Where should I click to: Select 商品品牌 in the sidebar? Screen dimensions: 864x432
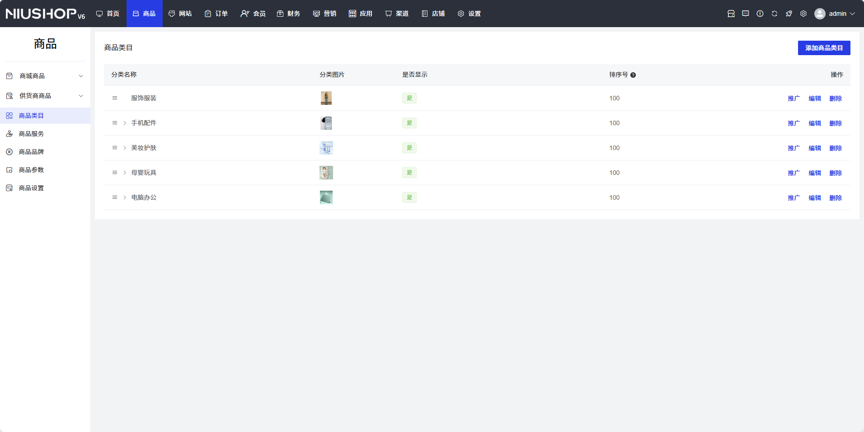[31, 152]
